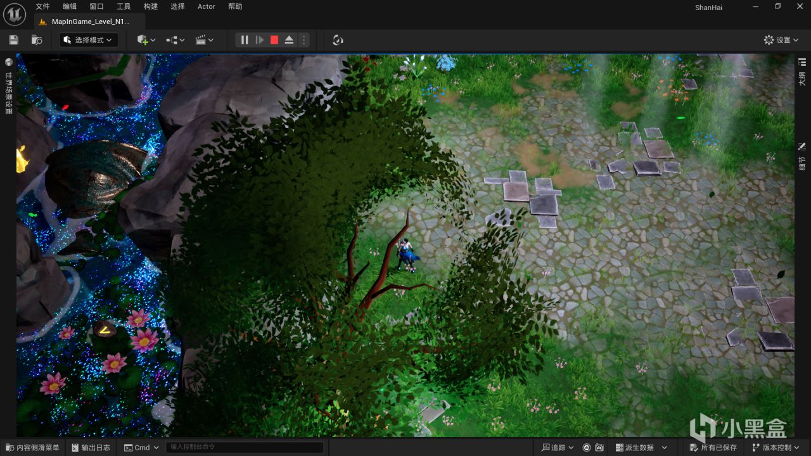This screenshot has height=456, width=811.
Task: Open the 世界场景设置 sidebar panel
Action: click(8, 87)
